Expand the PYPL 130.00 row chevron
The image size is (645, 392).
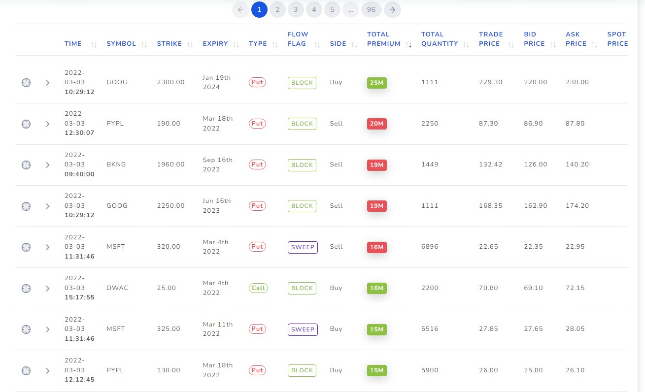[x=48, y=370]
